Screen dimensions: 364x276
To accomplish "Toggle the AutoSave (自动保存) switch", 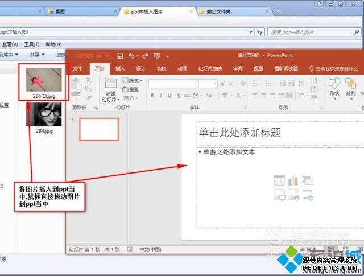I will coord(104,56).
